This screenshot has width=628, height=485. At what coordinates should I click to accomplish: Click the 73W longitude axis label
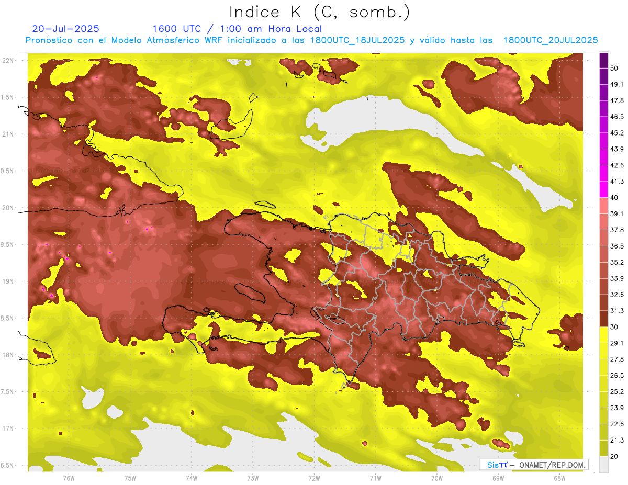253,477
